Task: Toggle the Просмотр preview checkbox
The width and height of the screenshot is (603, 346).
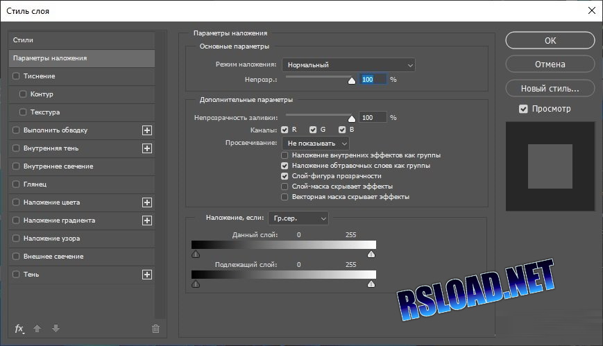Action: click(523, 109)
